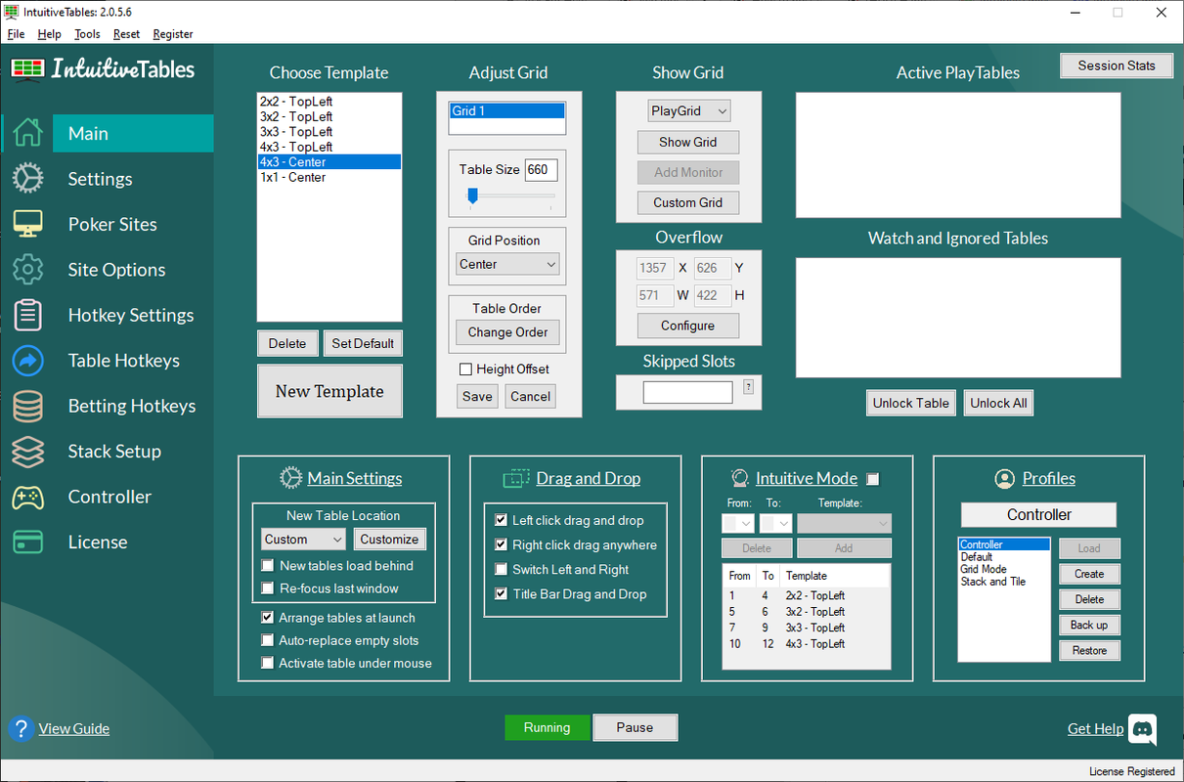The height and width of the screenshot is (782, 1184).
Task: Click the Drag and Drop header icon
Action: pos(516,478)
